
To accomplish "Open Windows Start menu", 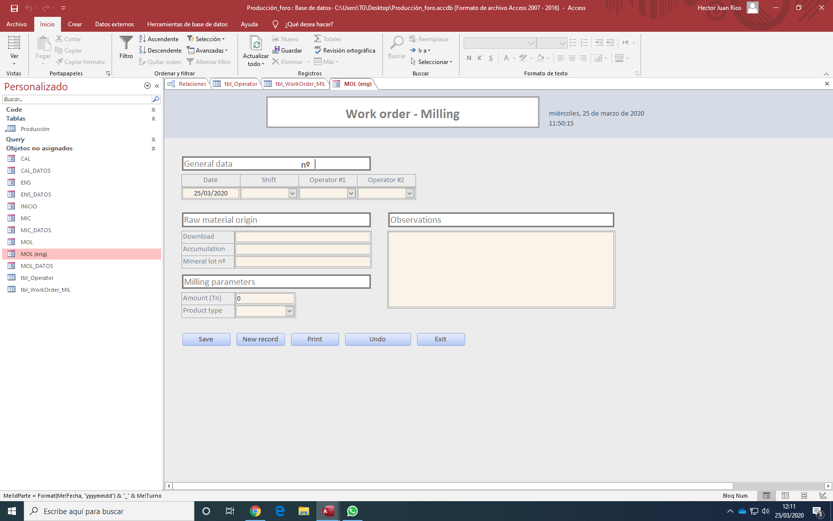I will pos(12,511).
